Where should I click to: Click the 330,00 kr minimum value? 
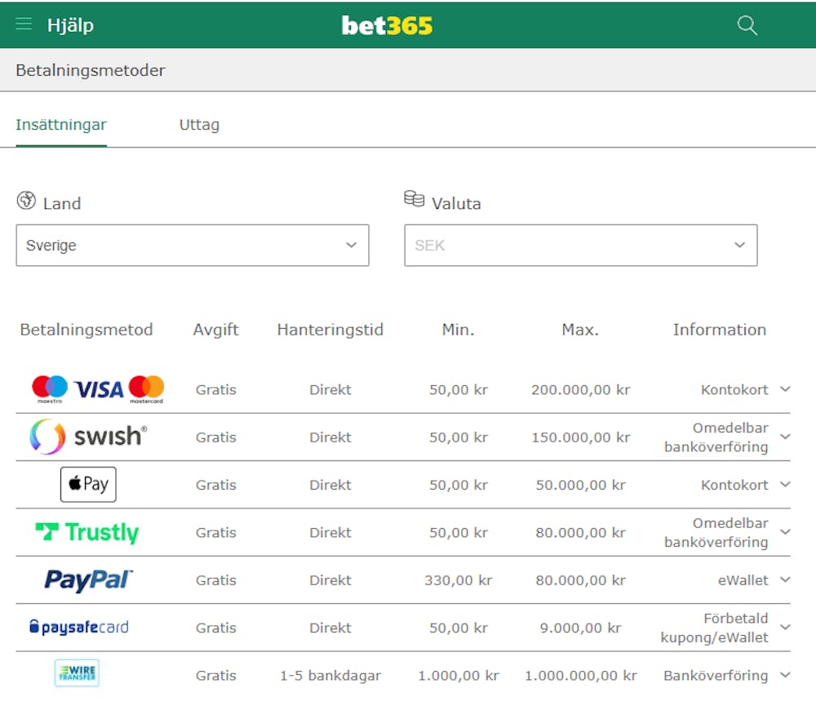pyautogui.click(x=458, y=580)
